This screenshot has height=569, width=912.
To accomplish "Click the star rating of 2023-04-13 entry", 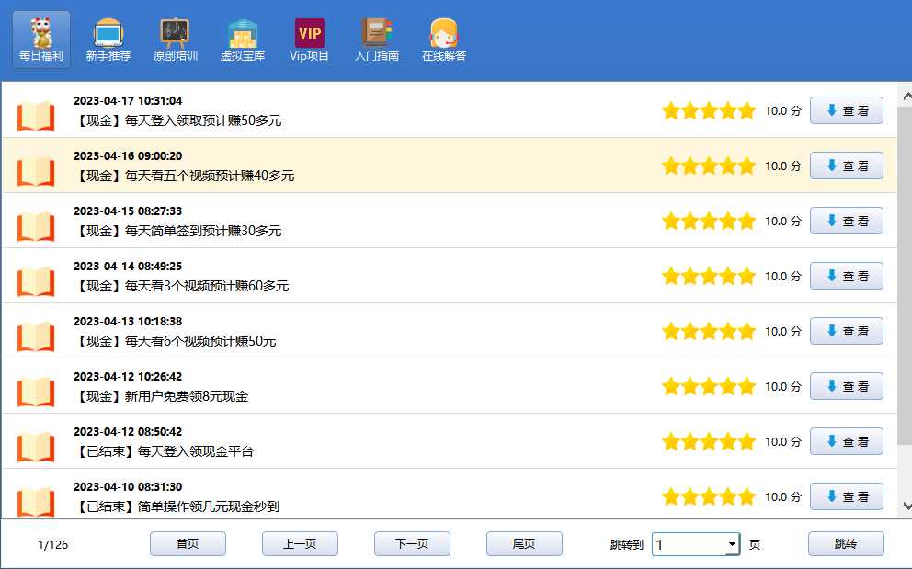I will (709, 331).
